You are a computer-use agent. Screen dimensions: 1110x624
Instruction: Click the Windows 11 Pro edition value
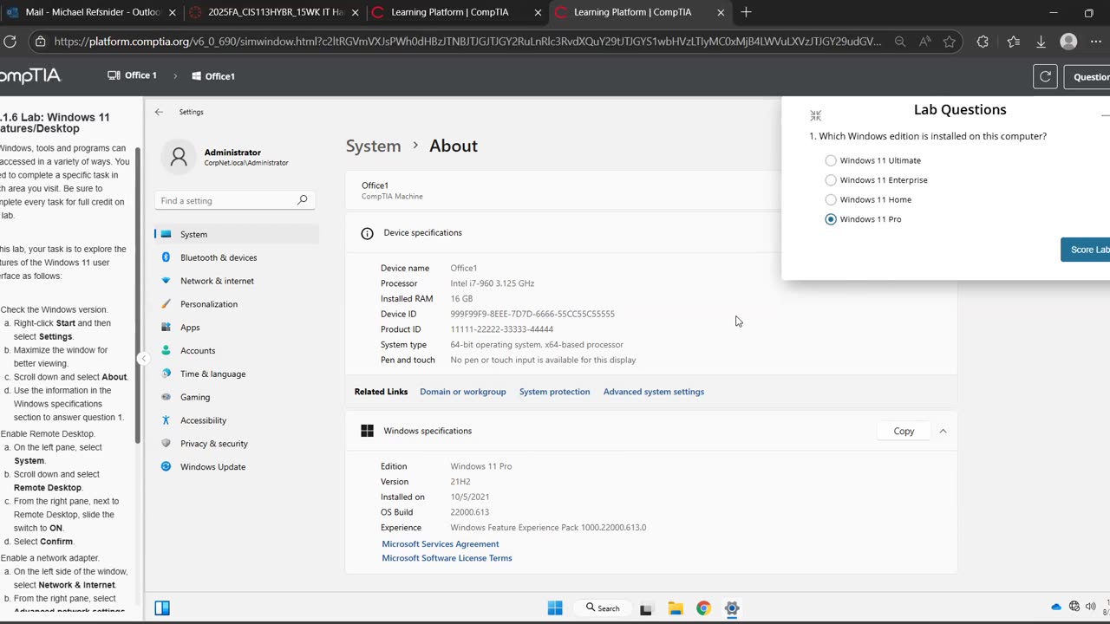481,466
